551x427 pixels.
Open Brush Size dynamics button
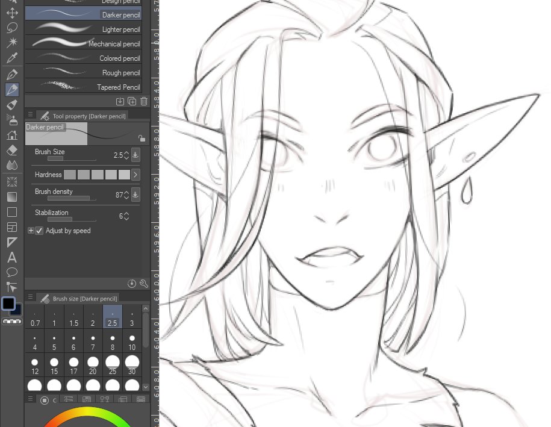(135, 155)
